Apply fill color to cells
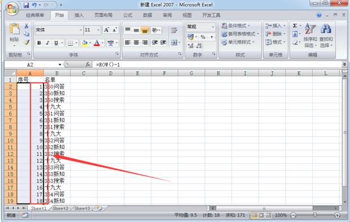 85,43
